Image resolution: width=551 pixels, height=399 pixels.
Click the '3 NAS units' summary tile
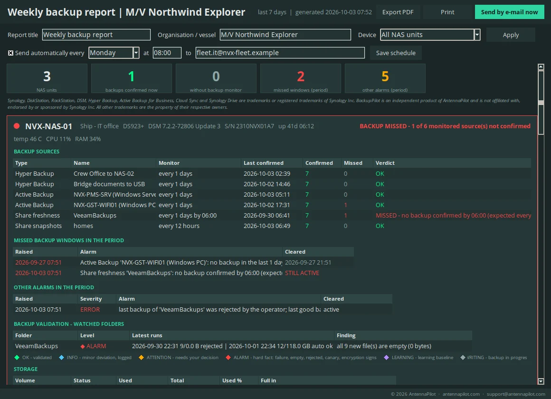pyautogui.click(x=47, y=78)
